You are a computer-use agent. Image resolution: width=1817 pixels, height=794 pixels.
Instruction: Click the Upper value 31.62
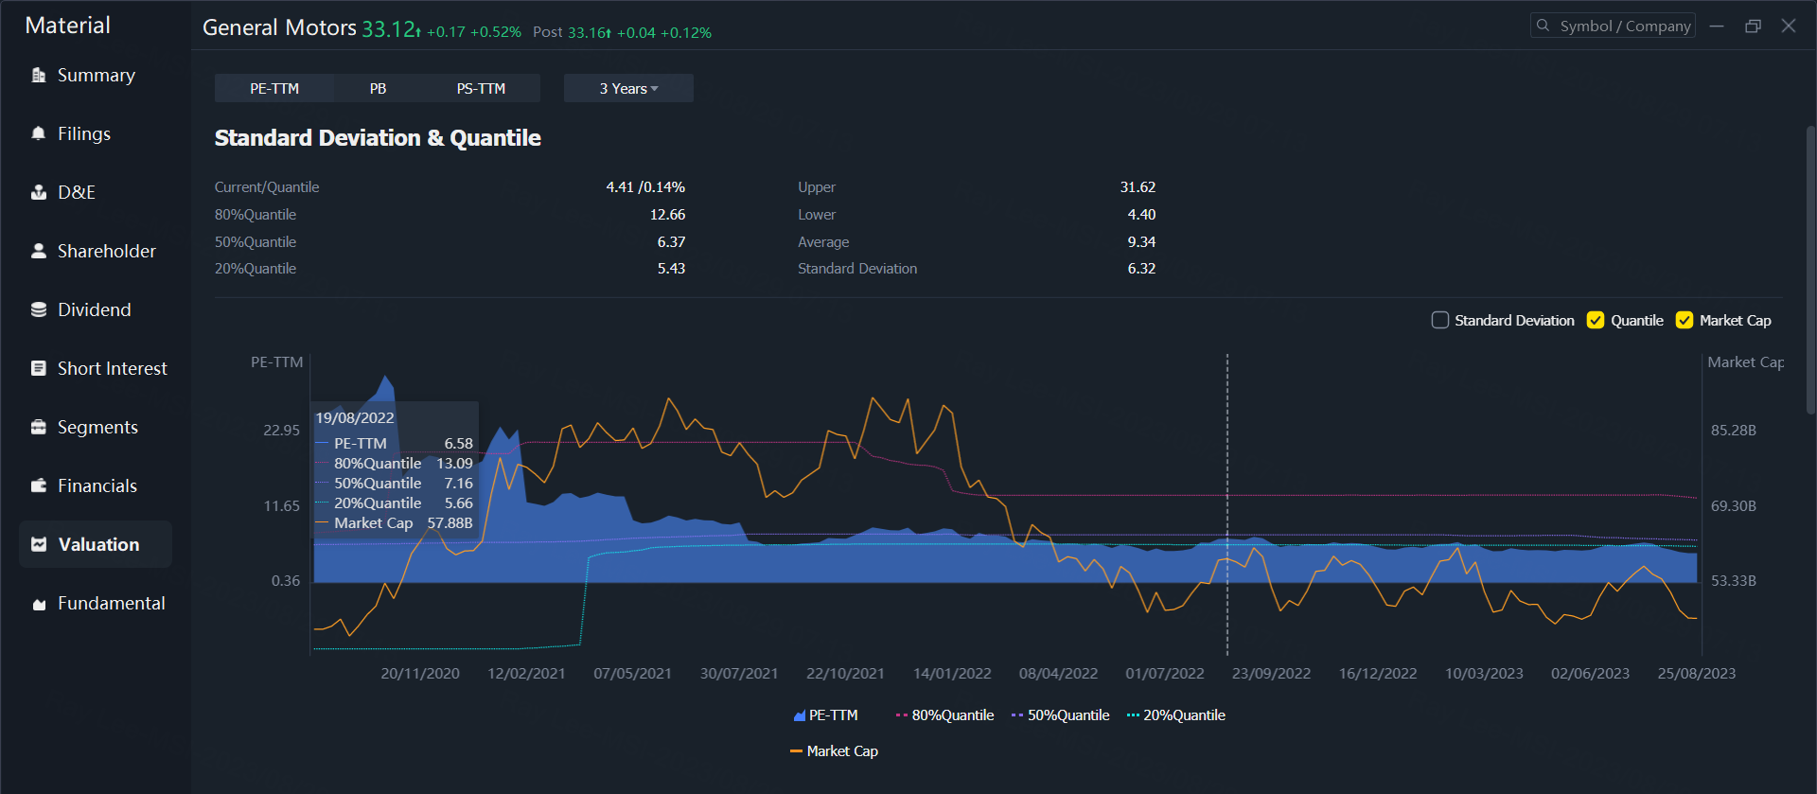point(1138,187)
